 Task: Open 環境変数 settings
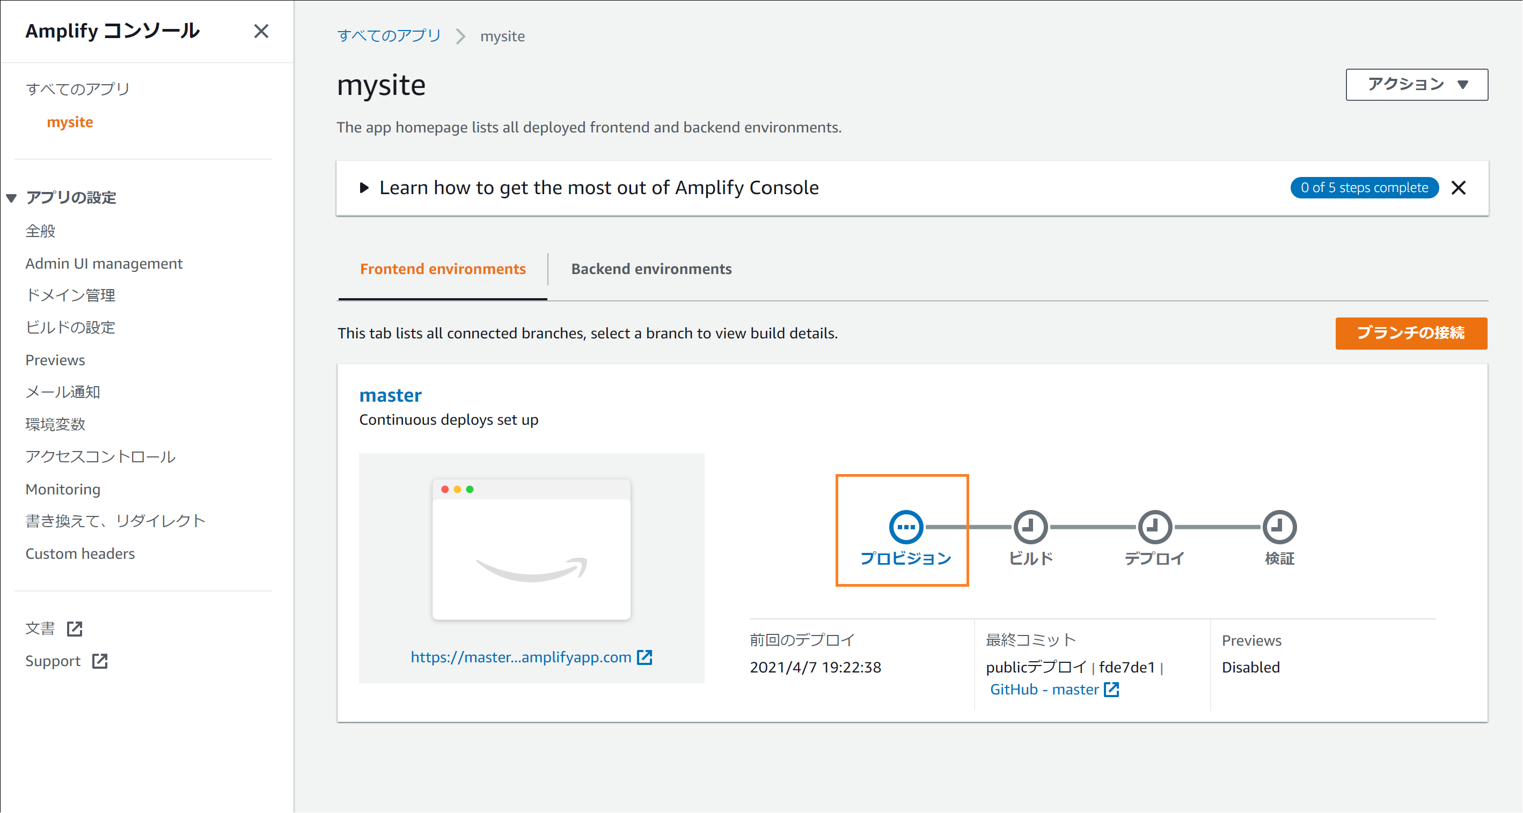[56, 425]
